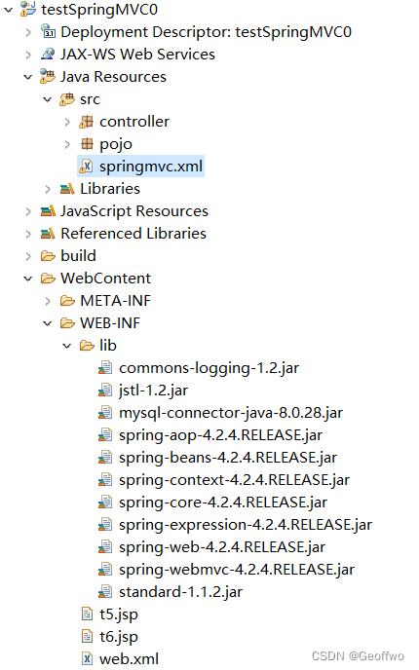Image resolution: width=419 pixels, height=670 pixels.
Task: Click the WebContent folder icon
Action: [x=48, y=279]
